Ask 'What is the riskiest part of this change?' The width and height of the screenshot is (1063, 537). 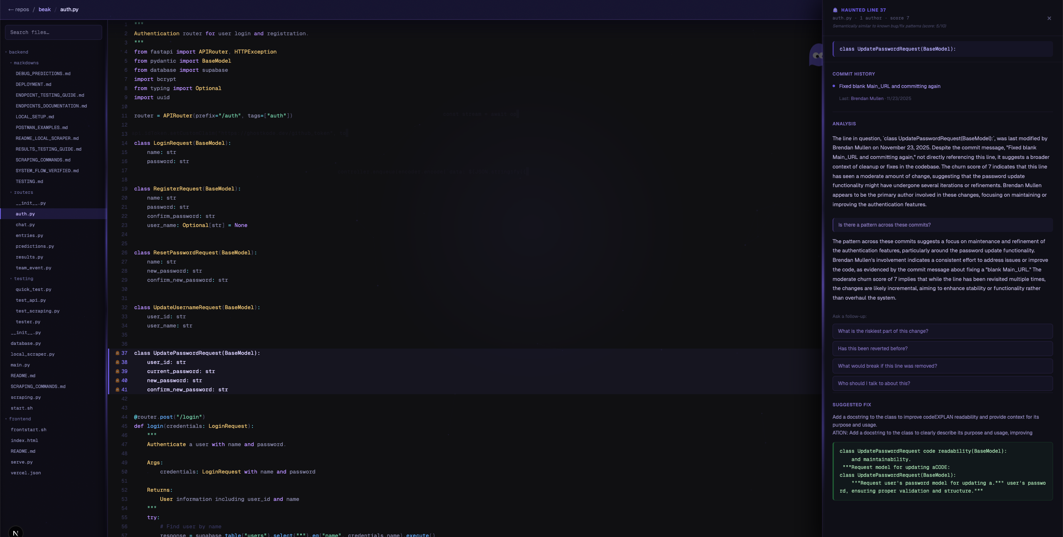943,331
